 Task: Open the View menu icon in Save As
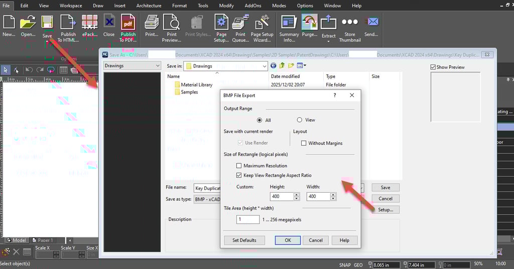coord(301,66)
